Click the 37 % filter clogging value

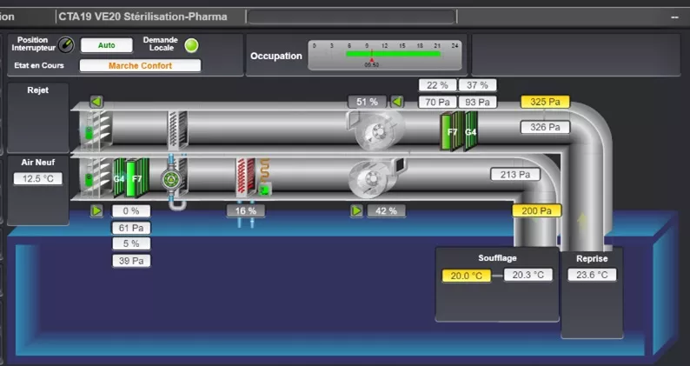point(477,85)
